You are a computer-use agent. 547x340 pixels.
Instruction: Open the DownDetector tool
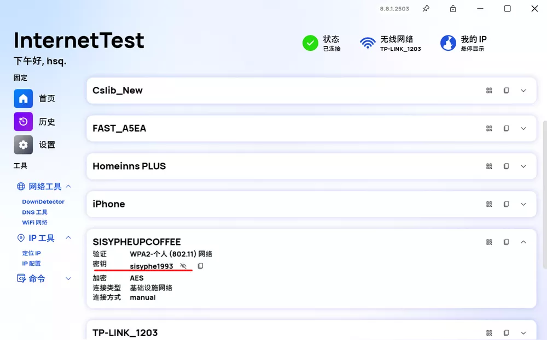point(43,202)
